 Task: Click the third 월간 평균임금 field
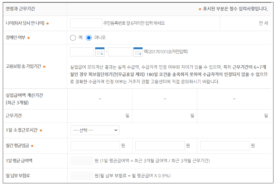pyautogui.click(x=225, y=146)
